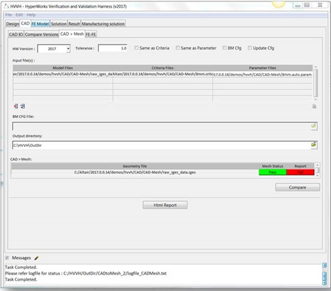
Task: Switch to the FE-FE sub-tab
Action: (x=91, y=34)
